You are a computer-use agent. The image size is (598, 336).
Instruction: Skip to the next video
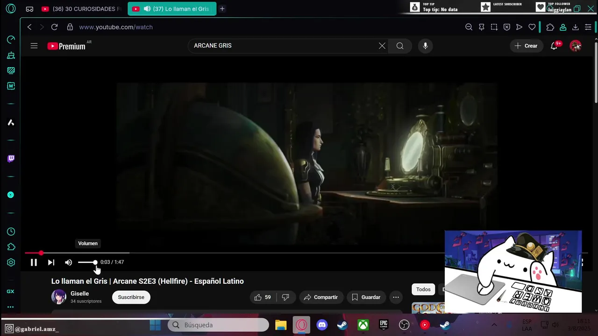pyautogui.click(x=51, y=262)
